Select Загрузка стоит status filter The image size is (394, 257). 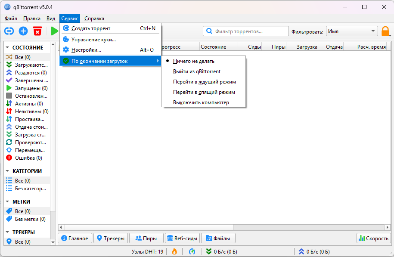point(27,135)
